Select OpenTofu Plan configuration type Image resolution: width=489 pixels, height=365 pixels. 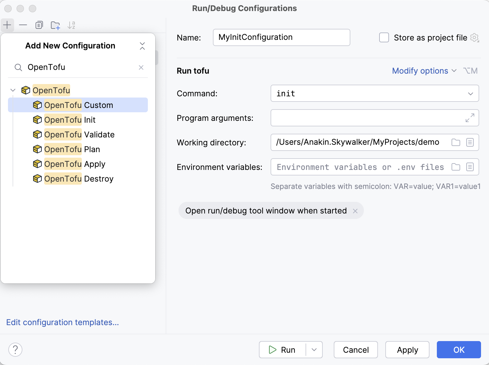tap(78, 149)
